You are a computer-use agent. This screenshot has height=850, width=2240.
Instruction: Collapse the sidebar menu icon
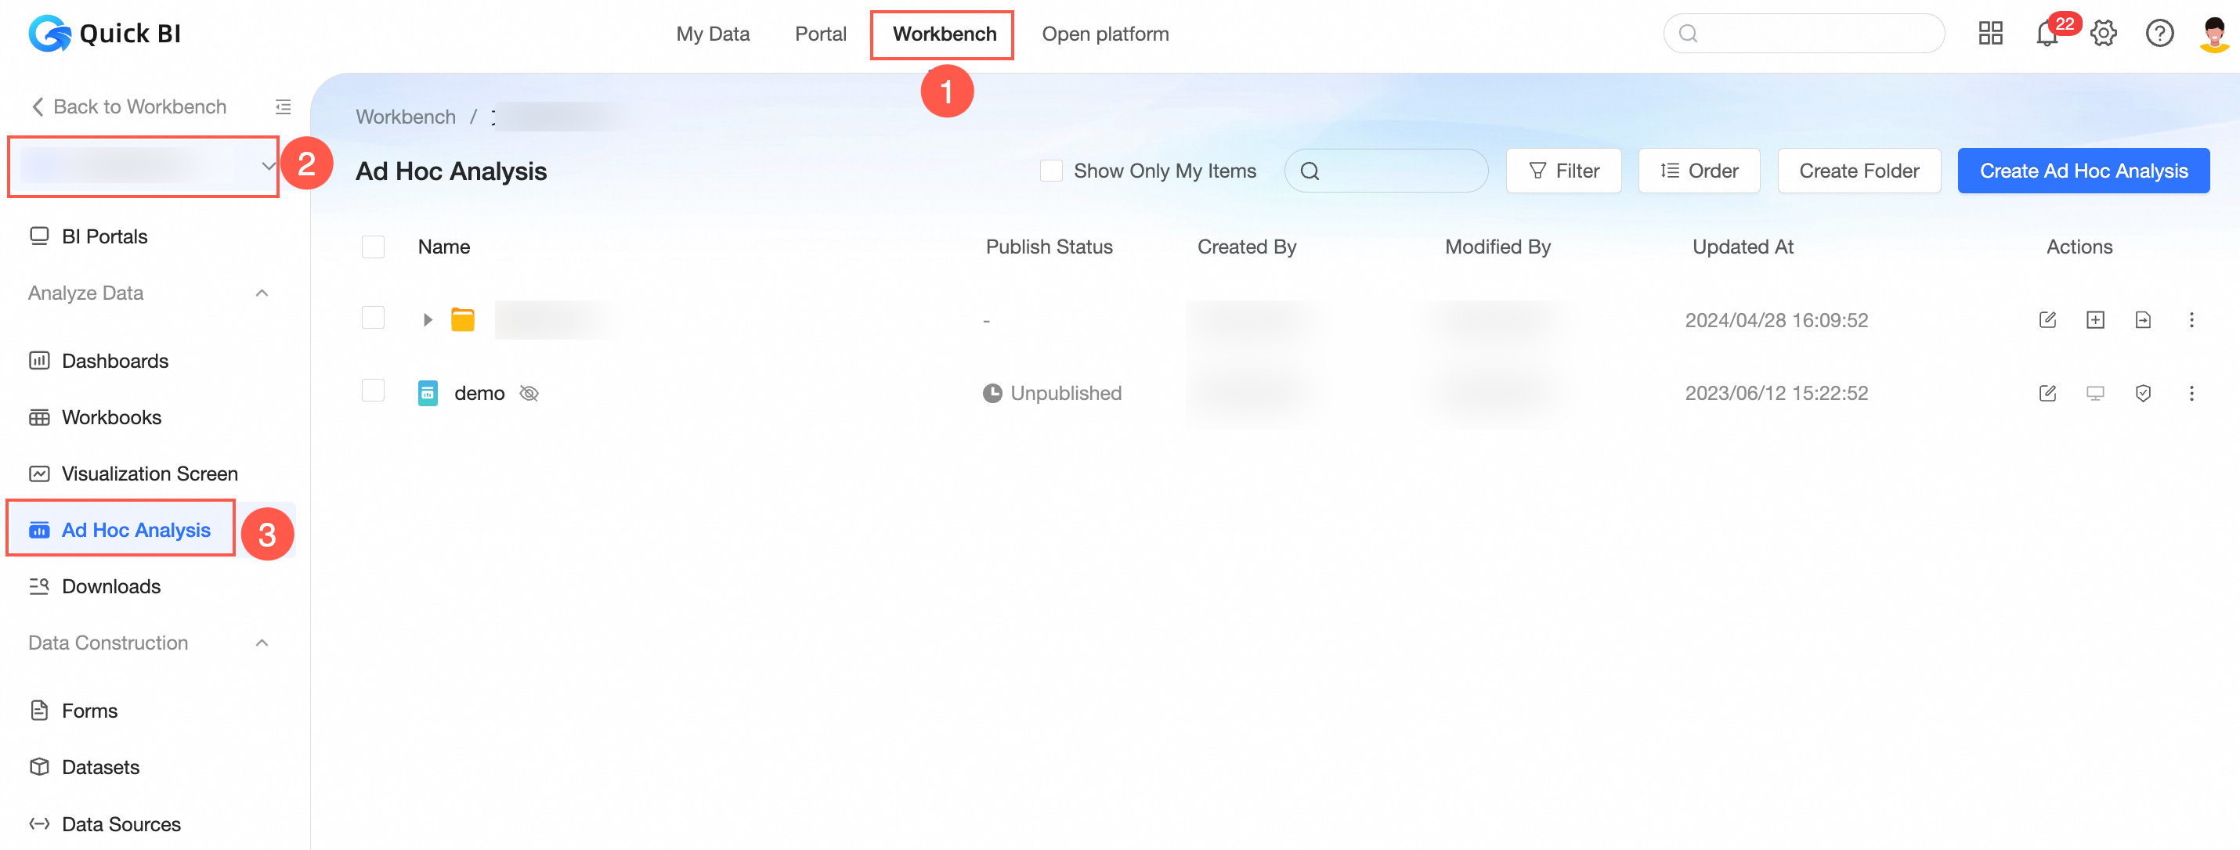[x=283, y=107]
